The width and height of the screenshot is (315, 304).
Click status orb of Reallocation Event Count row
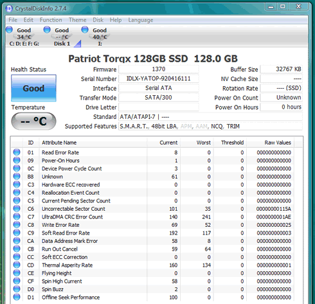17,192
